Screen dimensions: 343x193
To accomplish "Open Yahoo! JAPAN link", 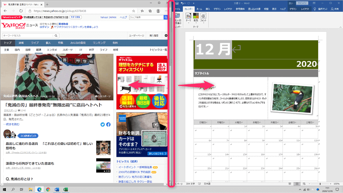I will pos(108,17).
